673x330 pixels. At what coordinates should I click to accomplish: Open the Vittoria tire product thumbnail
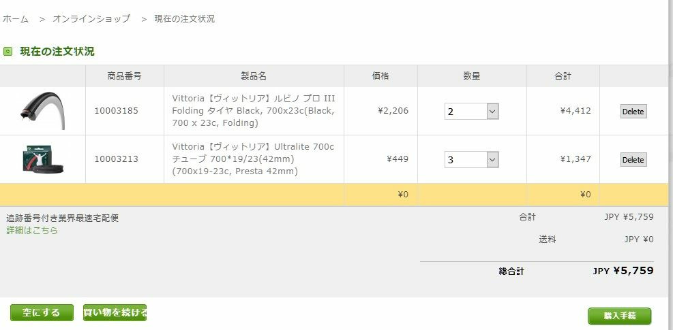click(42, 111)
